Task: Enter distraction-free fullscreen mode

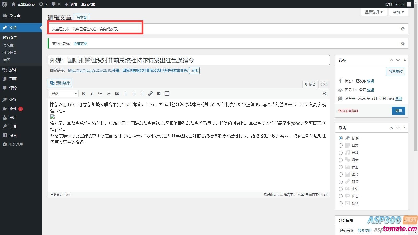Action: 324,93
